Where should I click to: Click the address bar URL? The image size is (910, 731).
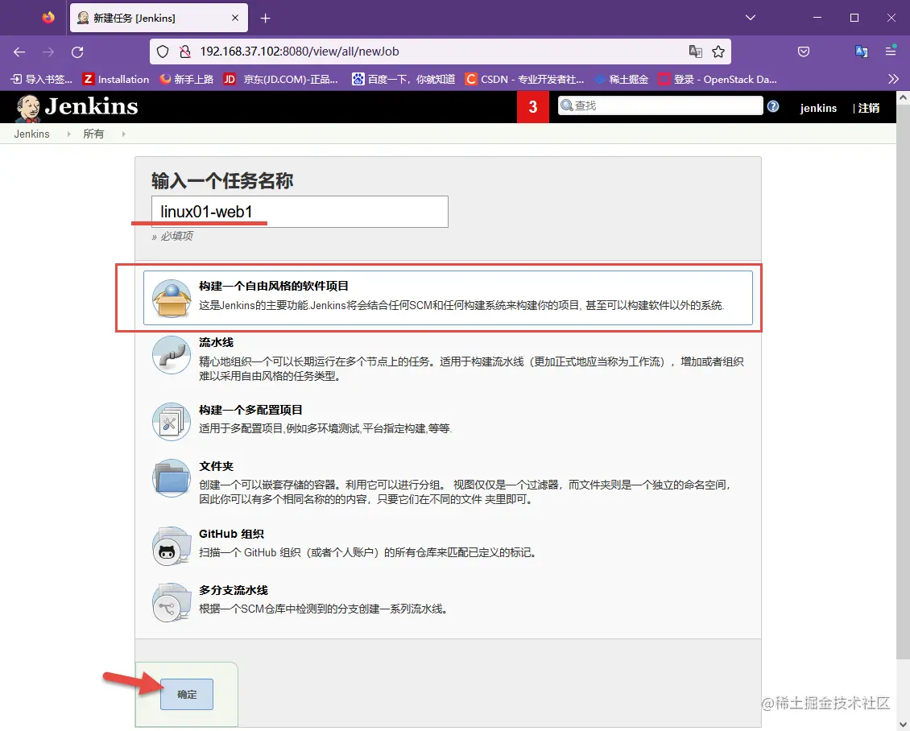coord(300,52)
